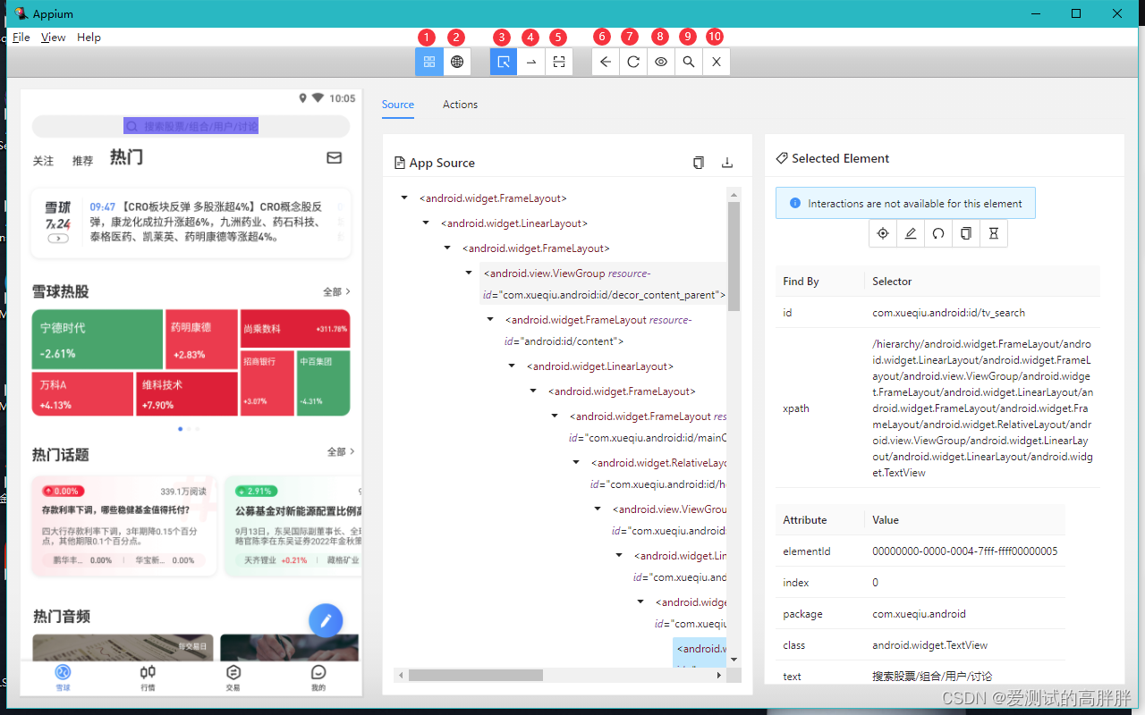Screen dimensions: 1145x715
Task: Collapse the android:id/content FrameLayout node
Action: [490, 319]
